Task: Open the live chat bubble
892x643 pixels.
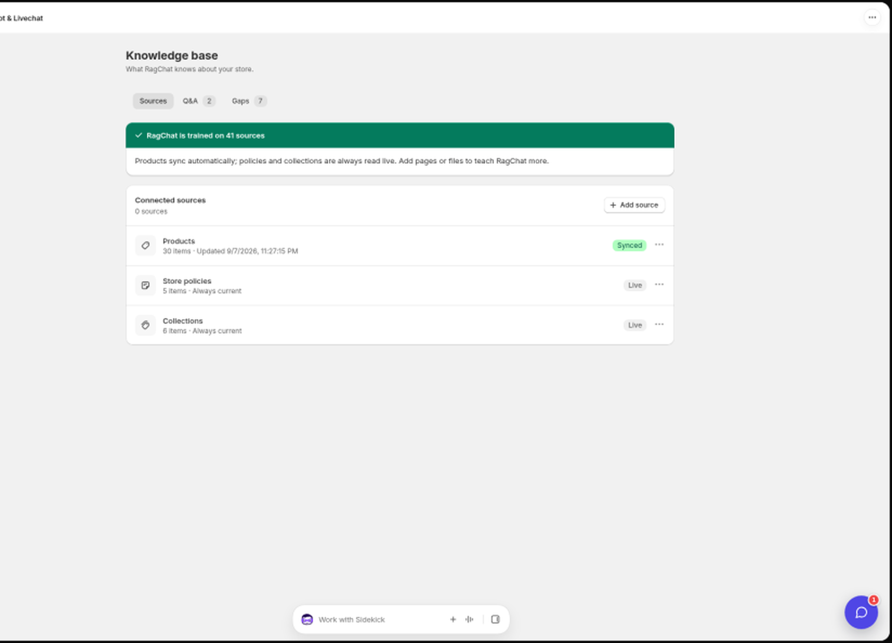Action: pyautogui.click(x=861, y=612)
